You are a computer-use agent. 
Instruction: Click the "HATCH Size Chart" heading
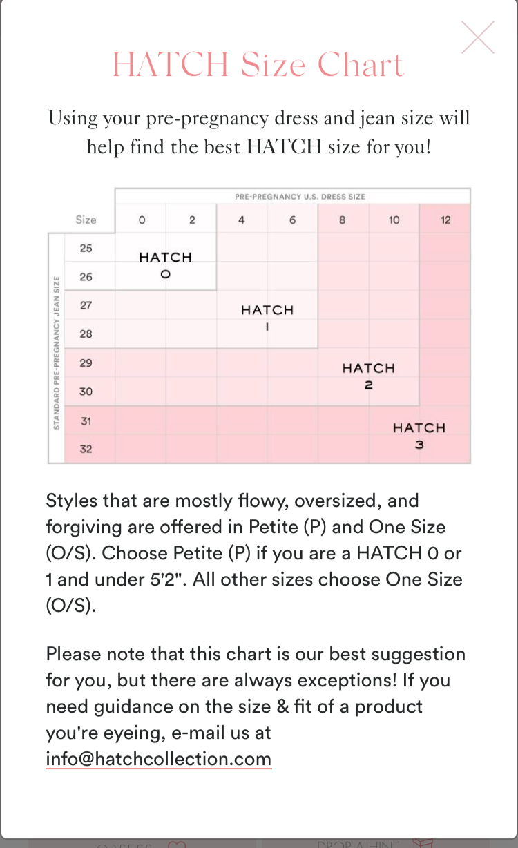pyautogui.click(x=258, y=65)
